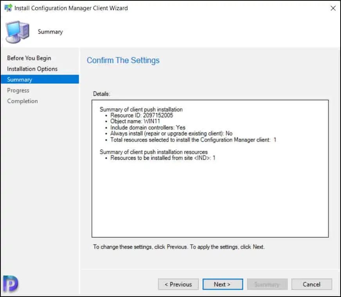Click the Always install line in details
341x297 pixels.
pyautogui.click(x=171, y=133)
